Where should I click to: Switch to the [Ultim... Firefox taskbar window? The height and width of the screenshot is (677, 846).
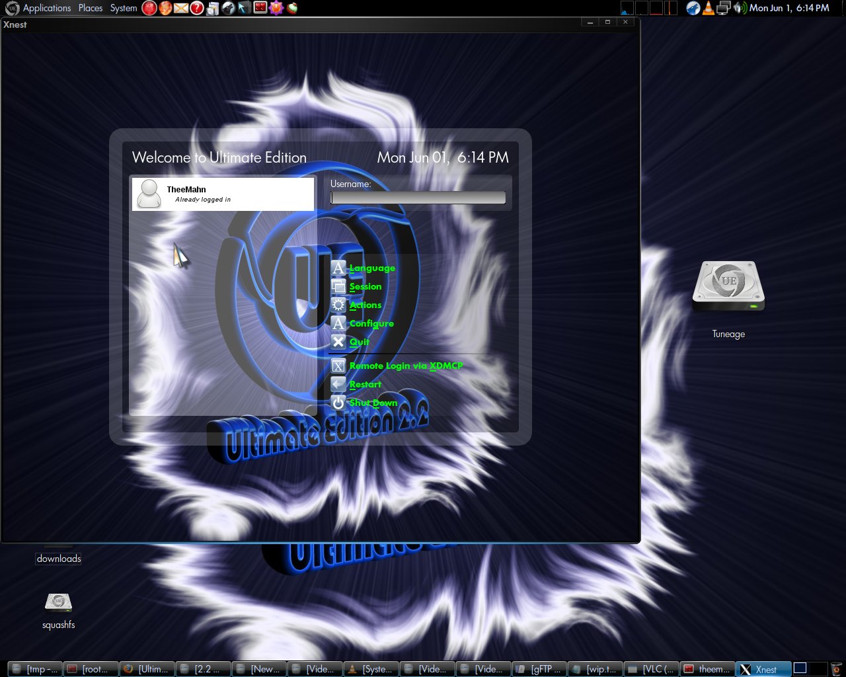[x=147, y=669]
